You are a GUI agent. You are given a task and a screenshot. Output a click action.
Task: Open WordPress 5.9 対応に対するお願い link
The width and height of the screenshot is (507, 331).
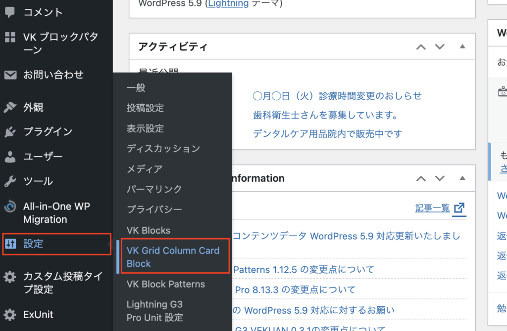click(314, 310)
